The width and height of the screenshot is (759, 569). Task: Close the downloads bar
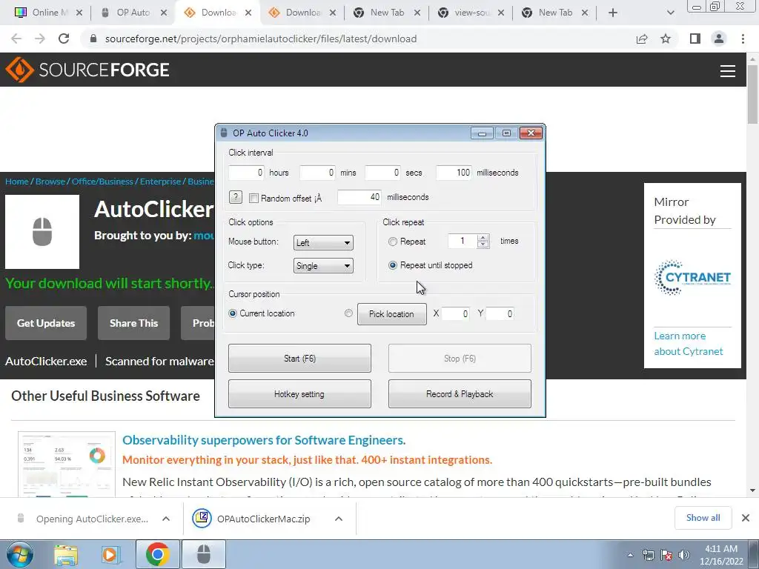click(746, 518)
